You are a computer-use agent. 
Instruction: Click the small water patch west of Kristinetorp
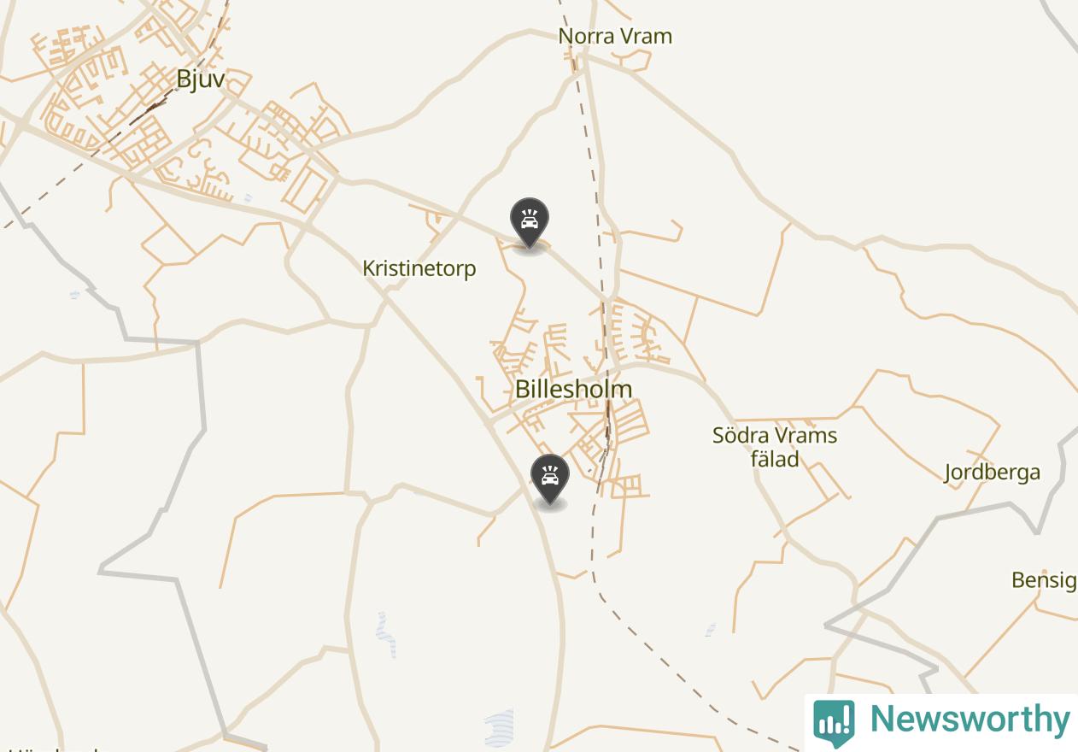(x=74, y=294)
